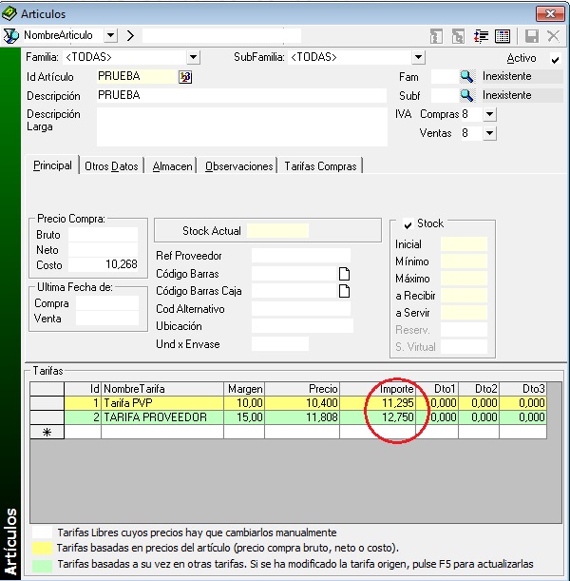Click the page icon beside Código Barras Caja

coord(344,291)
